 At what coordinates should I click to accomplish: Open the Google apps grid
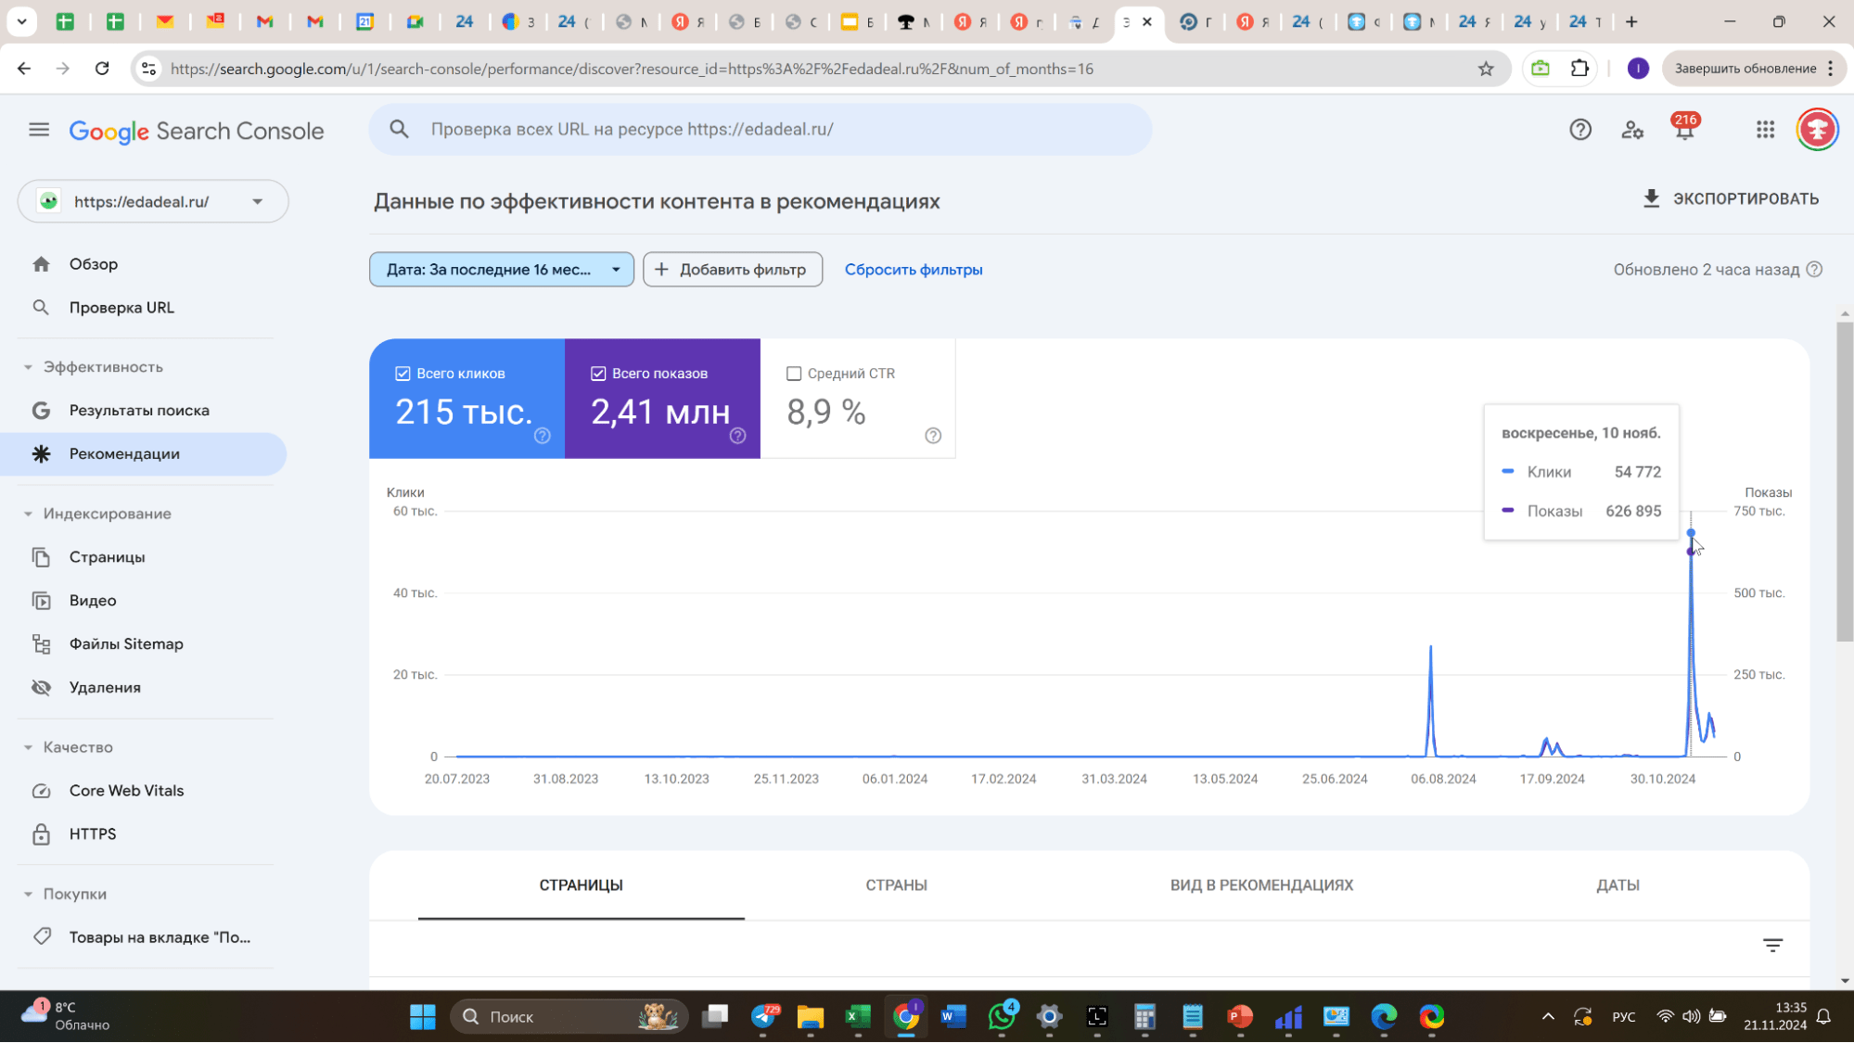tap(1765, 130)
